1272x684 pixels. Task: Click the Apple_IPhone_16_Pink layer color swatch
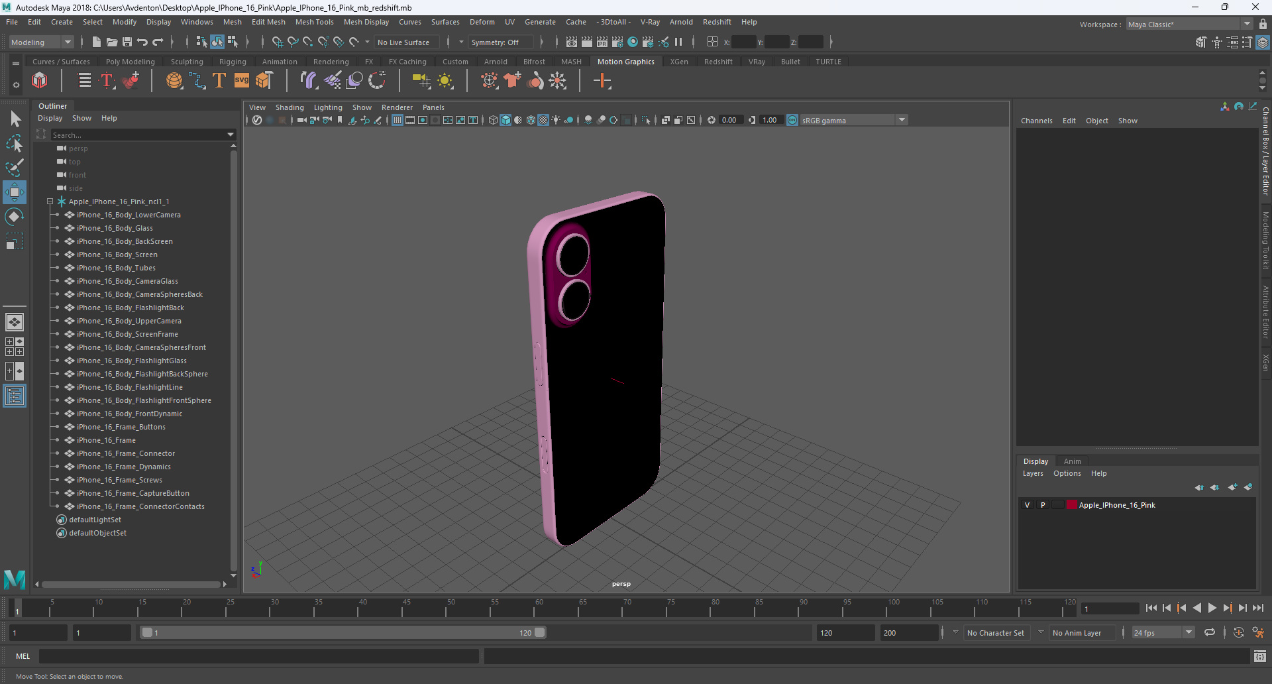(1071, 505)
